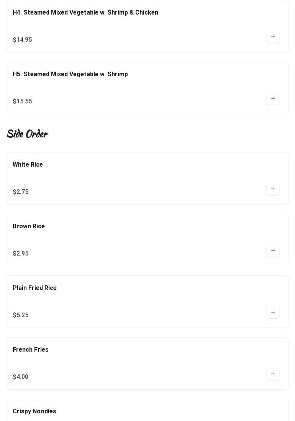Add Brown Rice using plus icon
Image resolution: width=295 pixels, height=421 pixels.
[x=273, y=251]
